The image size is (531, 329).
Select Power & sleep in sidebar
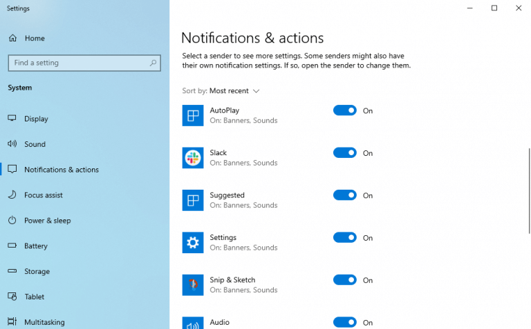point(48,221)
